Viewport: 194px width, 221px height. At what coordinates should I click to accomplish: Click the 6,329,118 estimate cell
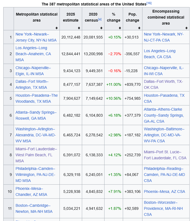pos(71,175)
